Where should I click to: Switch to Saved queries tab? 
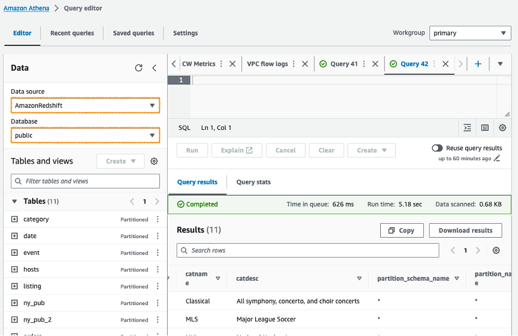click(133, 33)
